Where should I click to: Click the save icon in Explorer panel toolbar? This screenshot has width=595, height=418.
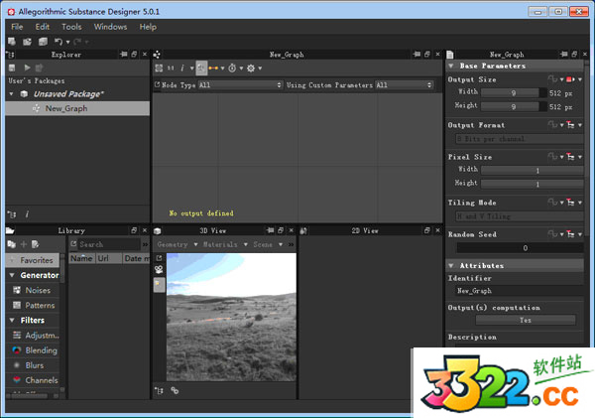point(12,68)
